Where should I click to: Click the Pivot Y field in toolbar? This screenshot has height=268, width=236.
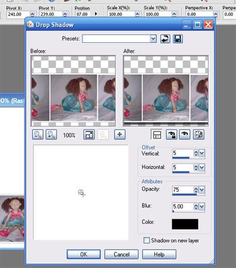pyautogui.click(x=50, y=14)
